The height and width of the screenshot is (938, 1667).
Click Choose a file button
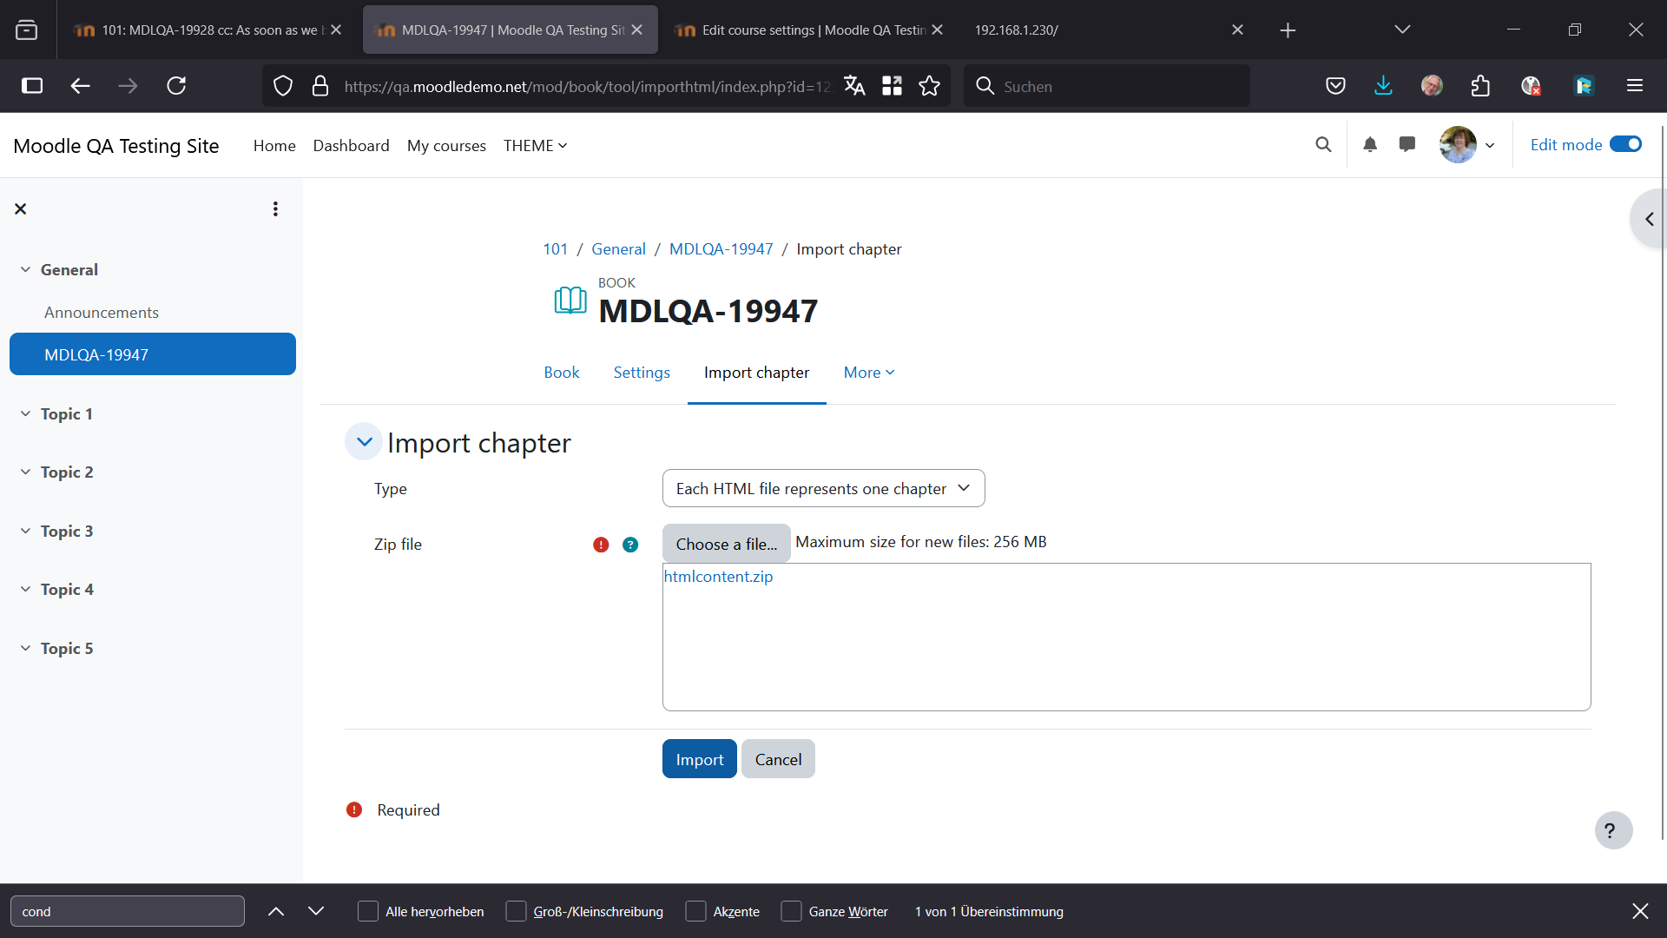click(727, 544)
